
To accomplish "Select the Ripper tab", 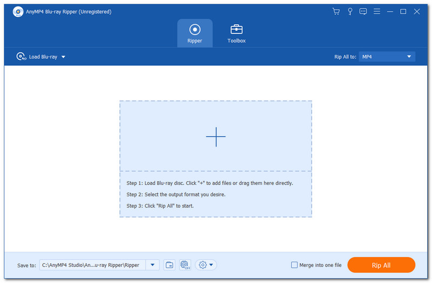I will (x=194, y=33).
